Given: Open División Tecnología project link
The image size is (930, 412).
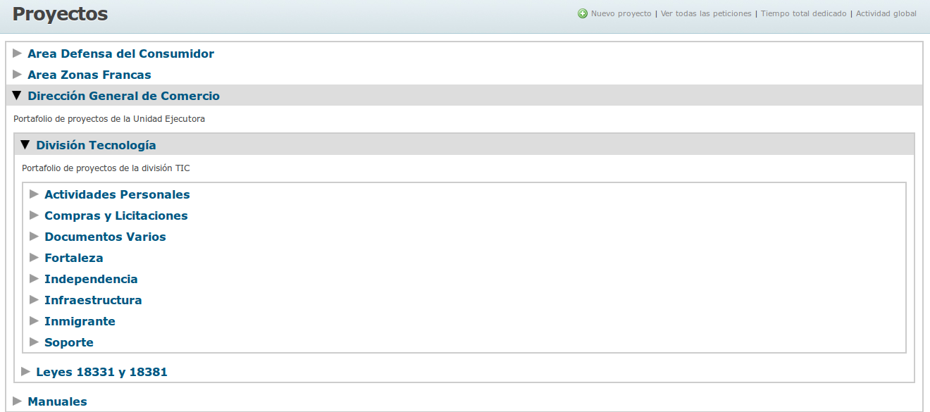Looking at the screenshot, I should point(97,145).
